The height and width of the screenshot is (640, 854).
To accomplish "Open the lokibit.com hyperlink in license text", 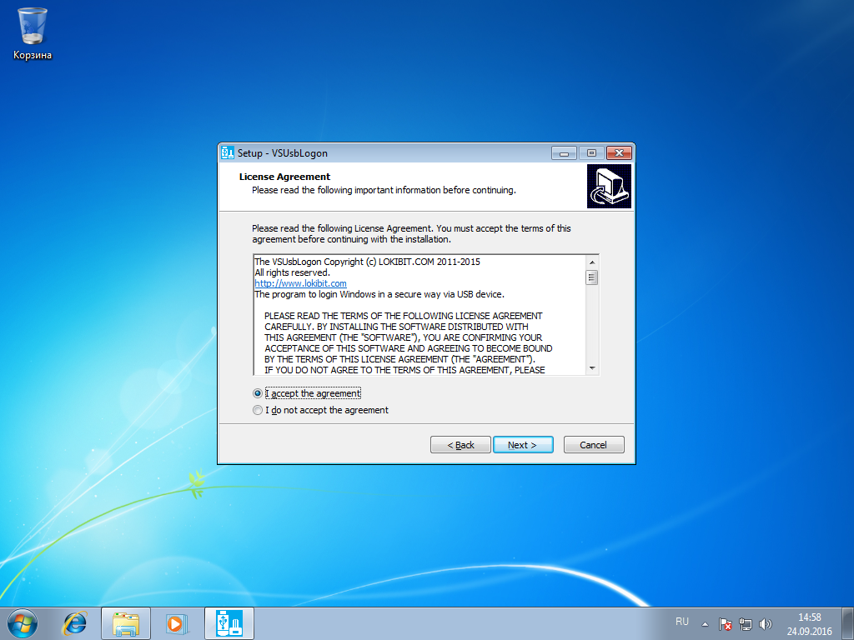I will coord(300,283).
